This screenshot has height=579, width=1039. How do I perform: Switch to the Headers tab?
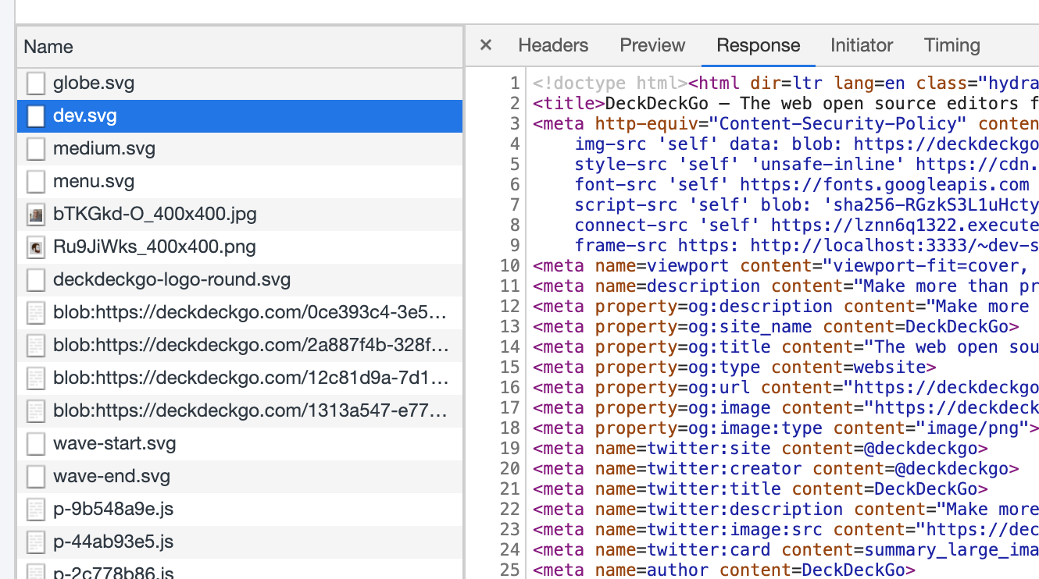click(x=553, y=45)
